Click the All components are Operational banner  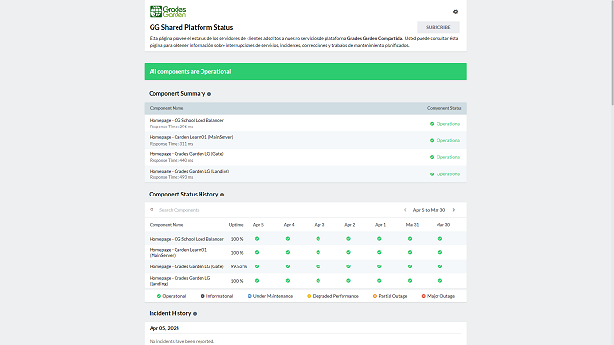tap(305, 72)
